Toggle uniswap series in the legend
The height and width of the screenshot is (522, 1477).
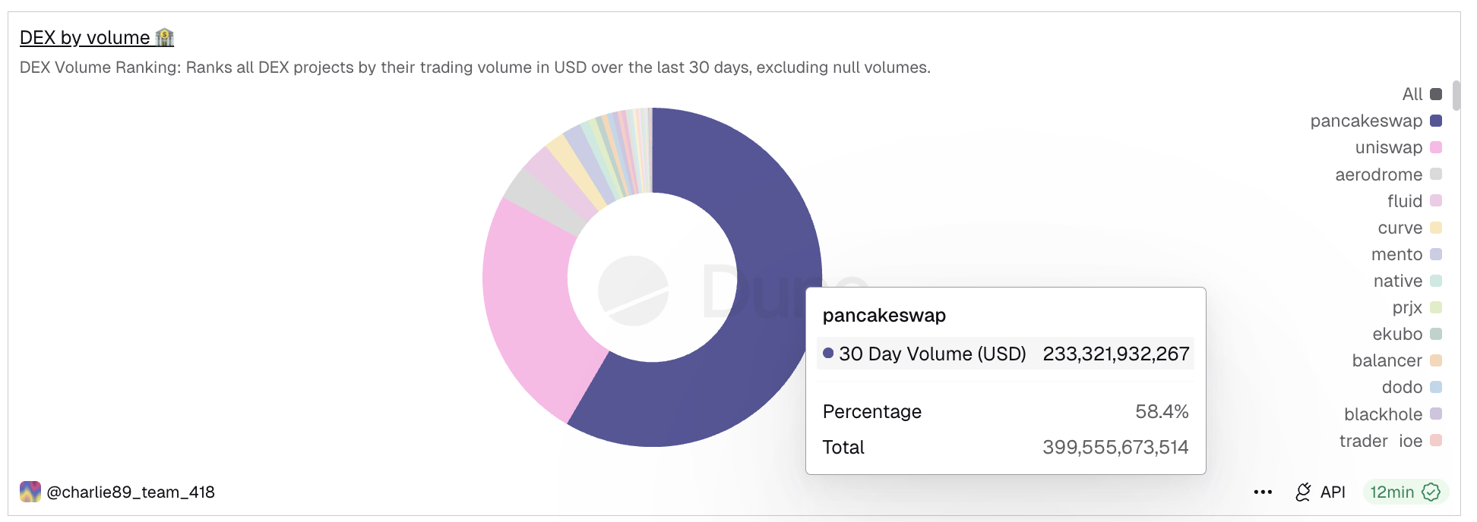click(x=1396, y=147)
